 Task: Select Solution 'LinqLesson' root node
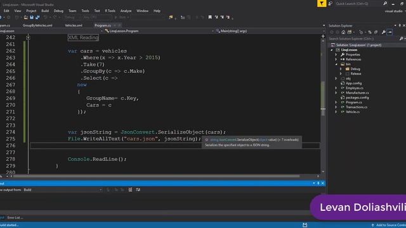coord(358,45)
